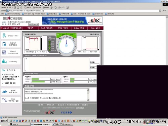
Task: Open the SLA menu tab
Action: pos(95,28)
